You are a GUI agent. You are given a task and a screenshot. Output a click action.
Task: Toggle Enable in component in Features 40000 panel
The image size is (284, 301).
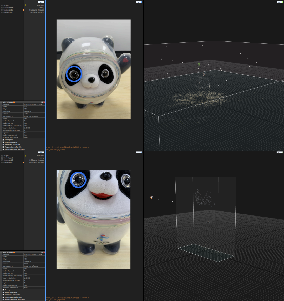tap(34, 285)
